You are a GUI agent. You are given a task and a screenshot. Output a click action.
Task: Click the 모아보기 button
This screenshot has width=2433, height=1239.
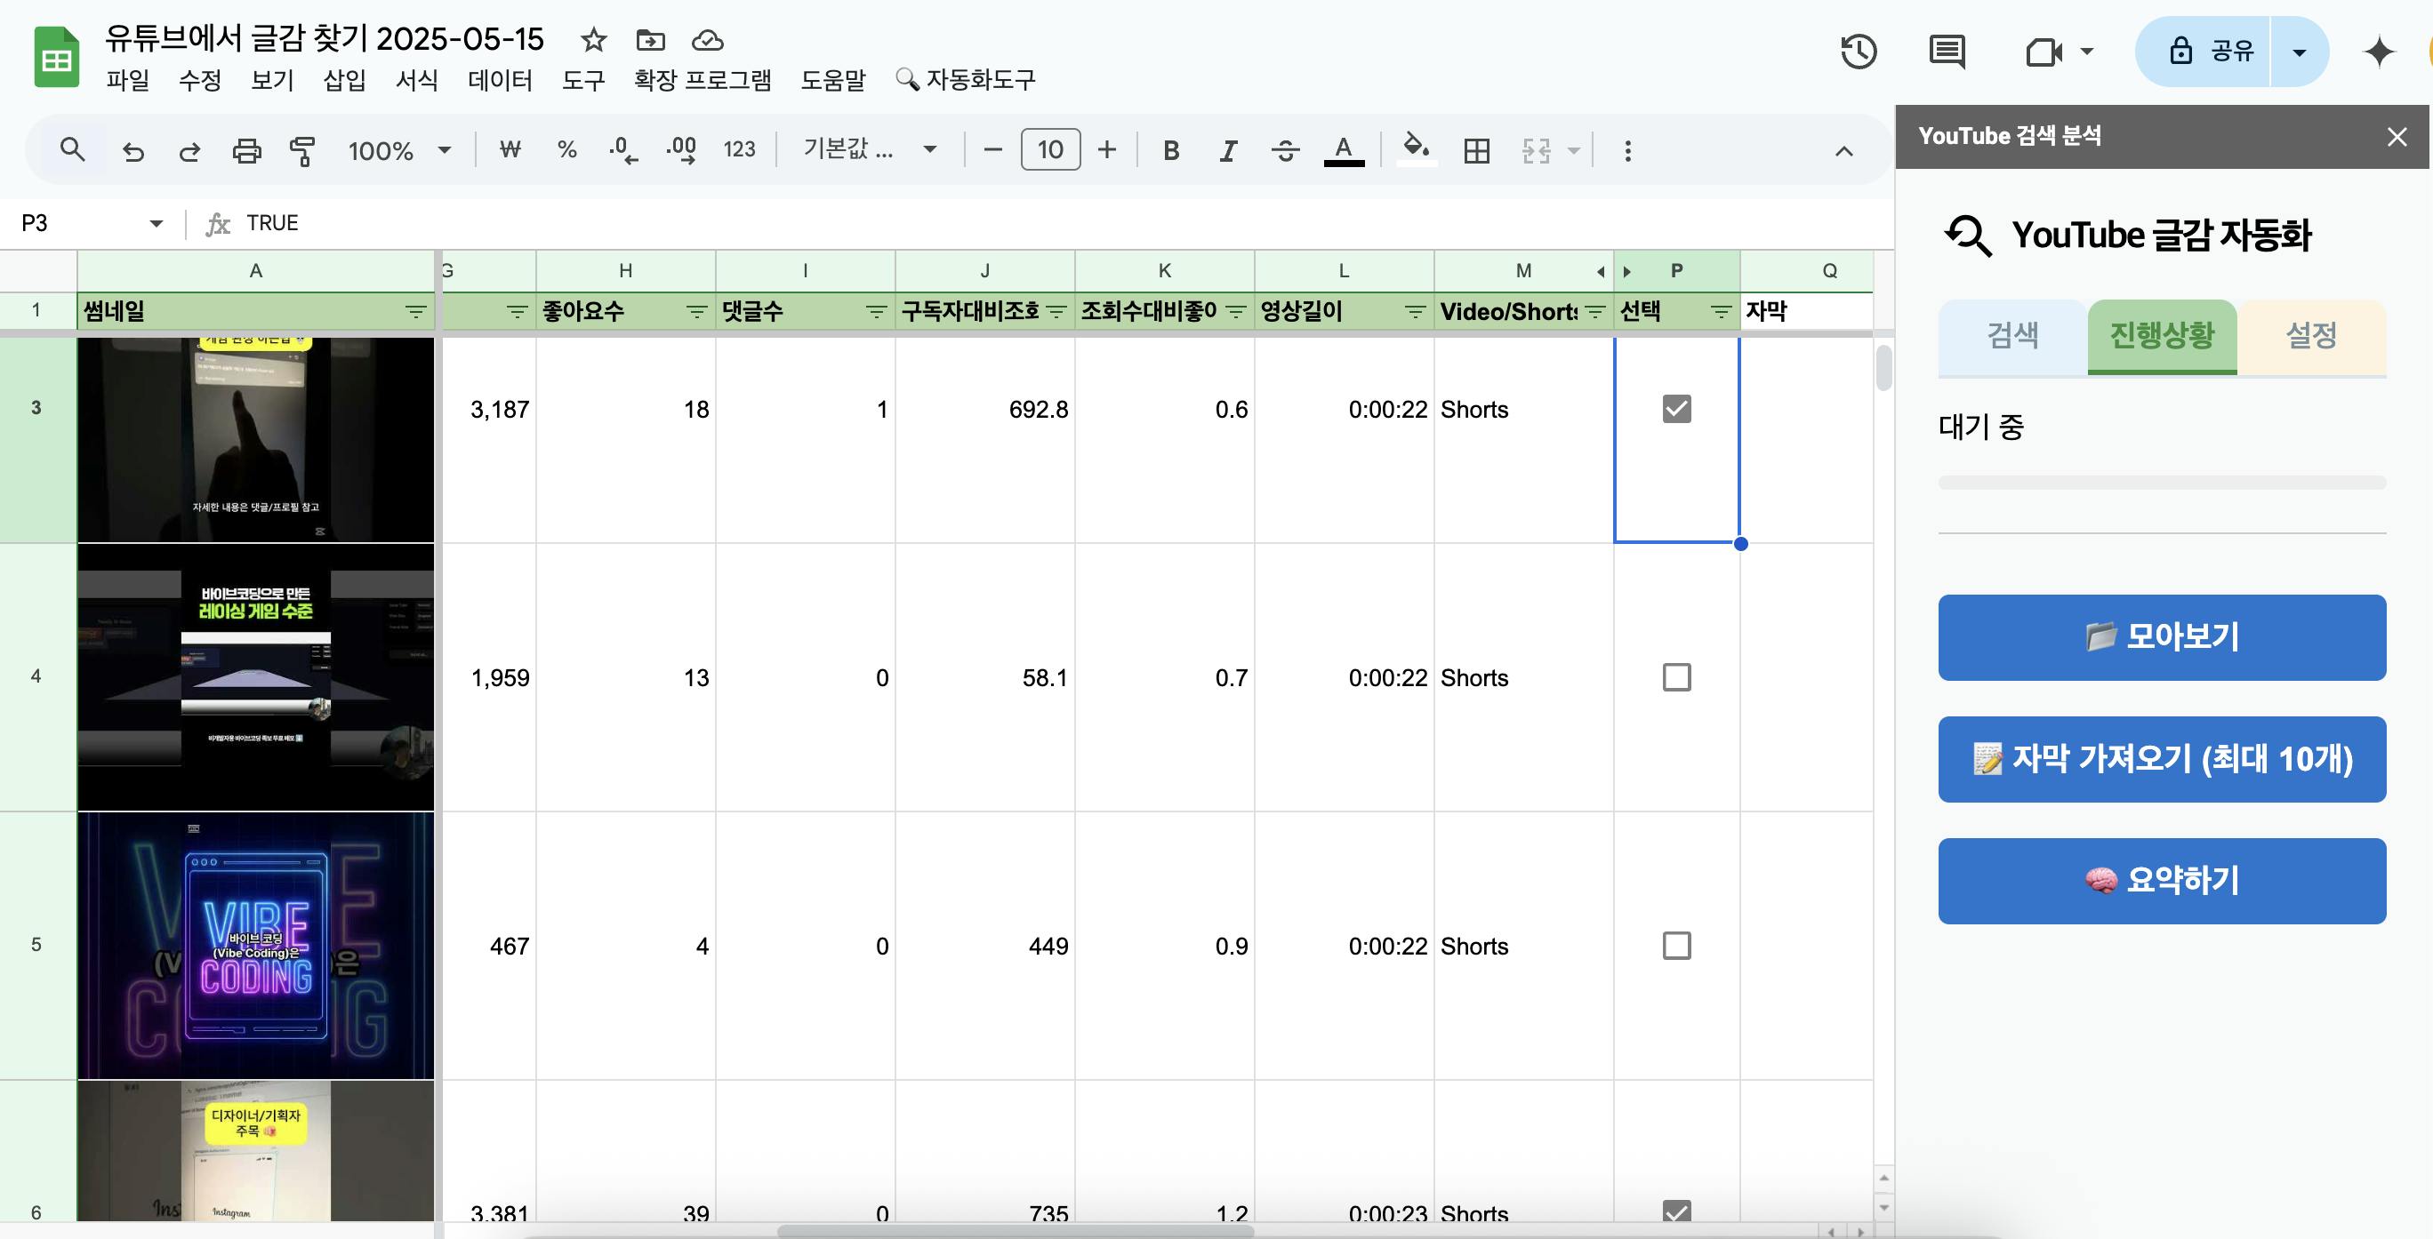(x=2162, y=637)
